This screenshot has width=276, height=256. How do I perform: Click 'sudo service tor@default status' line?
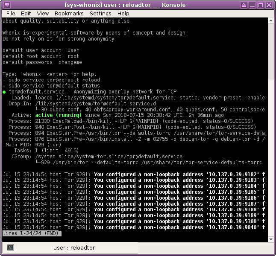pos(51,86)
